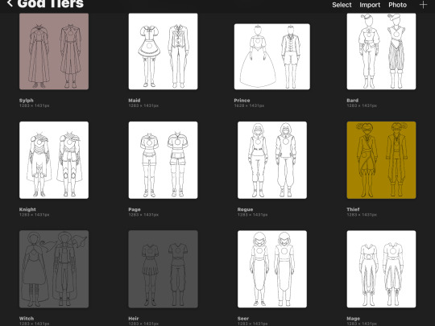The width and height of the screenshot is (435, 326).
Task: Rename the artwork titled Thief
Action: [x=353, y=209]
